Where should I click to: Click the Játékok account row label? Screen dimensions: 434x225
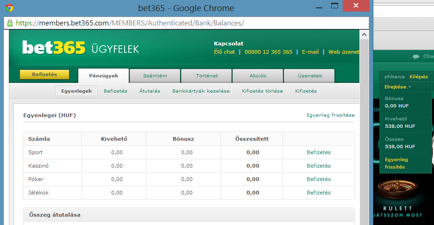pos(38,193)
